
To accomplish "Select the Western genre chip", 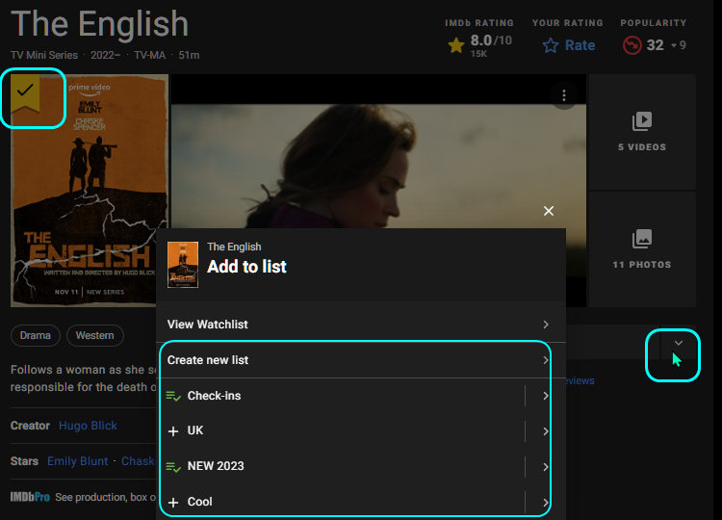I will click(95, 335).
